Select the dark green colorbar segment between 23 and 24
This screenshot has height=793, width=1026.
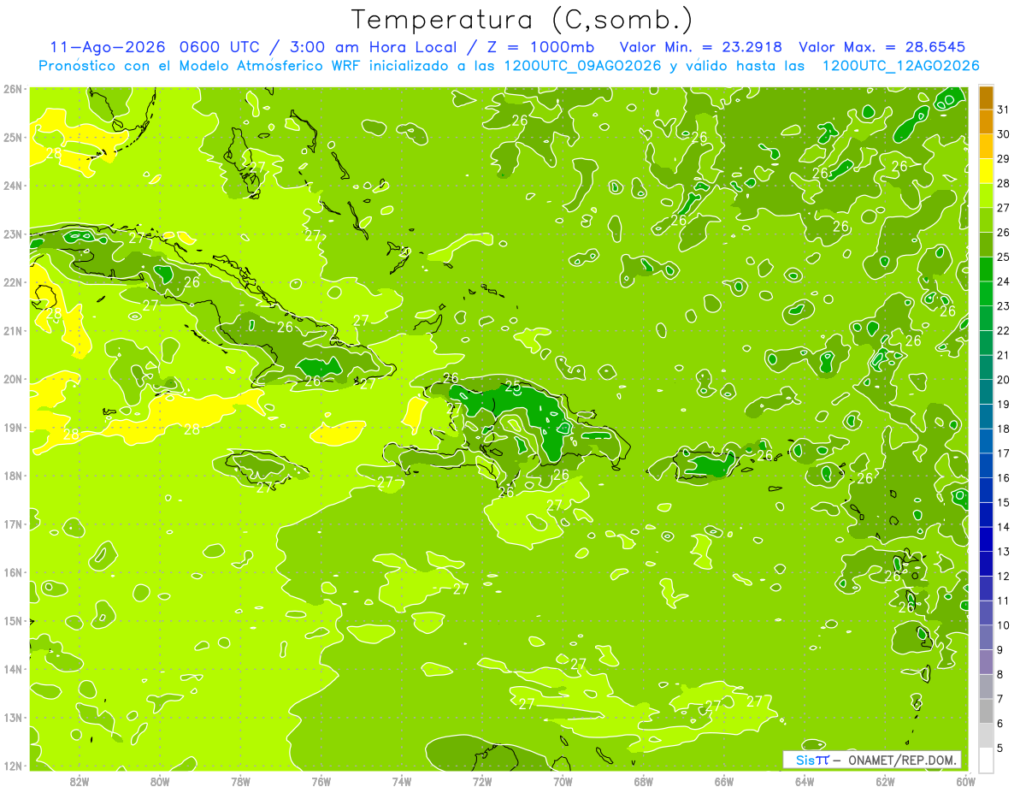coord(986,293)
